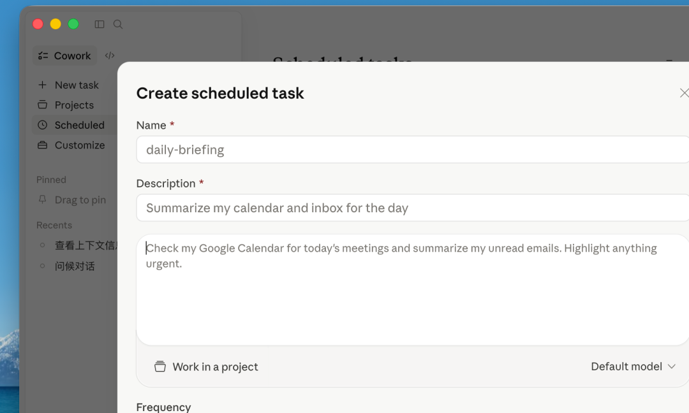Click the pin icon under Pinned
689x413 pixels.
tap(42, 199)
